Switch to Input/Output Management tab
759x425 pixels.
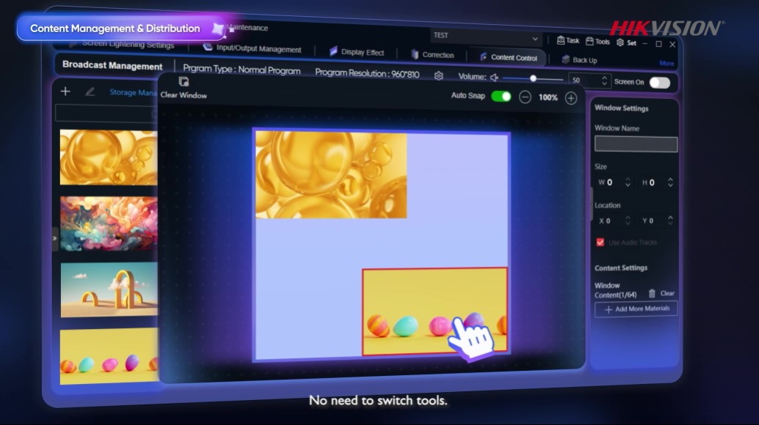[253, 48]
